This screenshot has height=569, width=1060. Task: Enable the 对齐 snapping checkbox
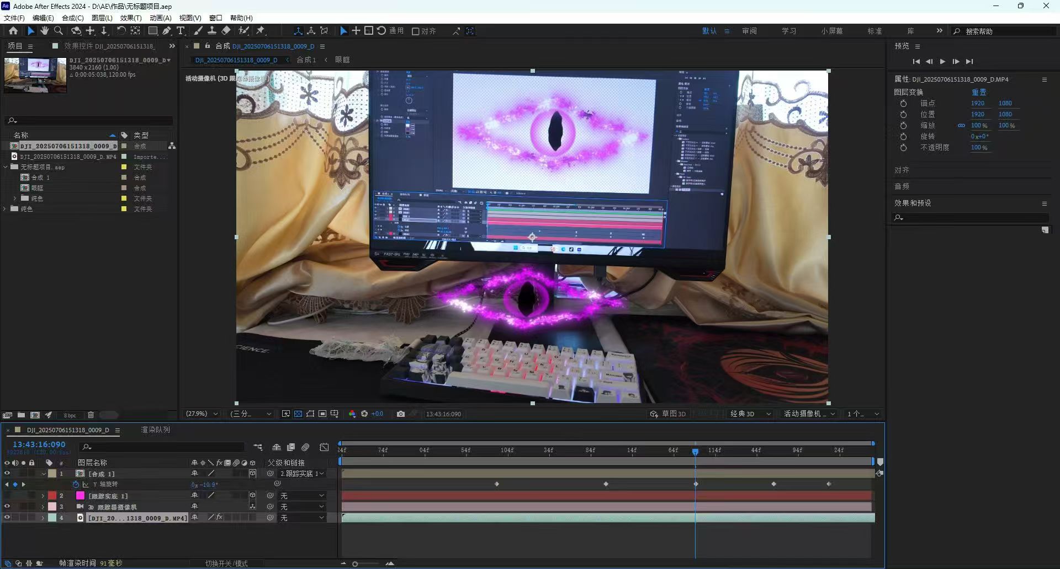(416, 31)
